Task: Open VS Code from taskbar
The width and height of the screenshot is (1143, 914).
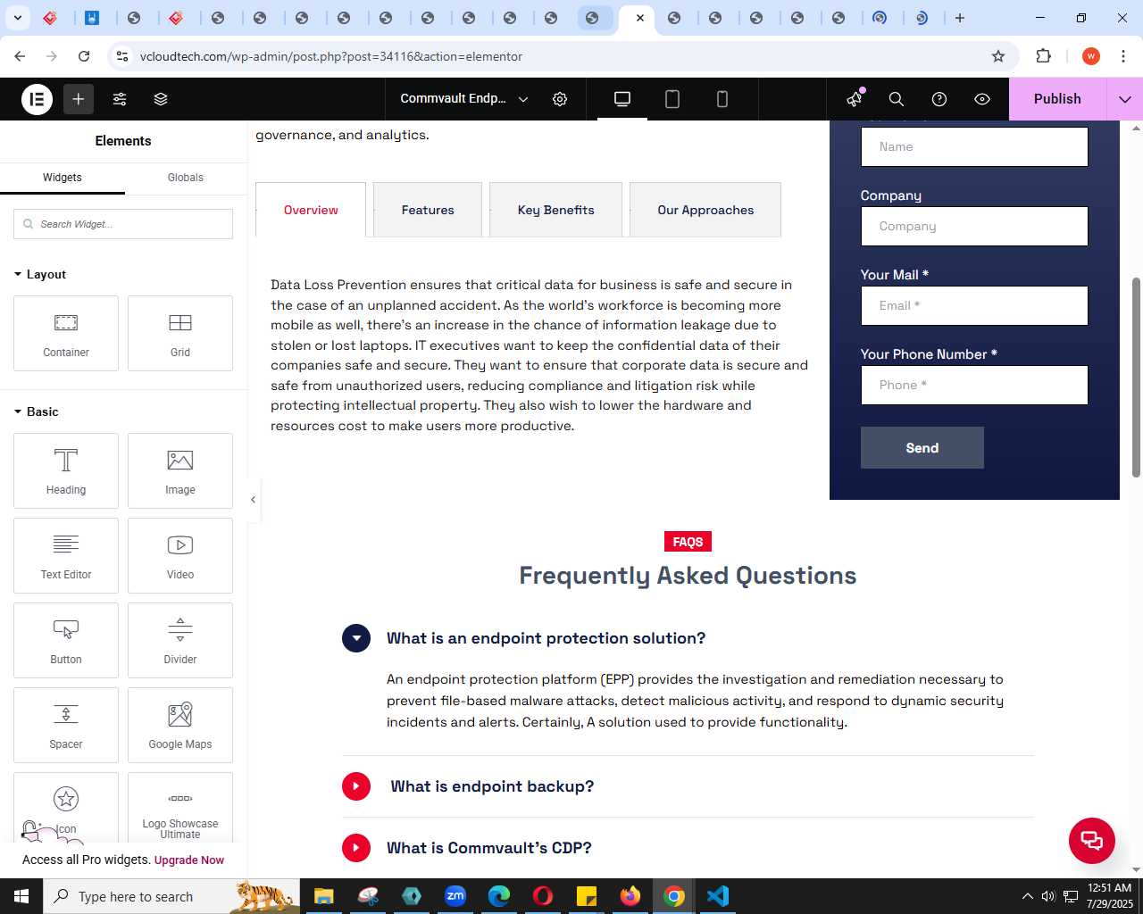Action: pos(718,896)
